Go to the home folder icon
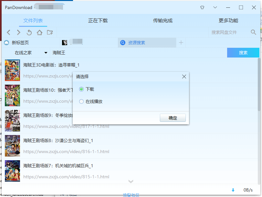Screen dimensions: 262x197 point(40,32)
